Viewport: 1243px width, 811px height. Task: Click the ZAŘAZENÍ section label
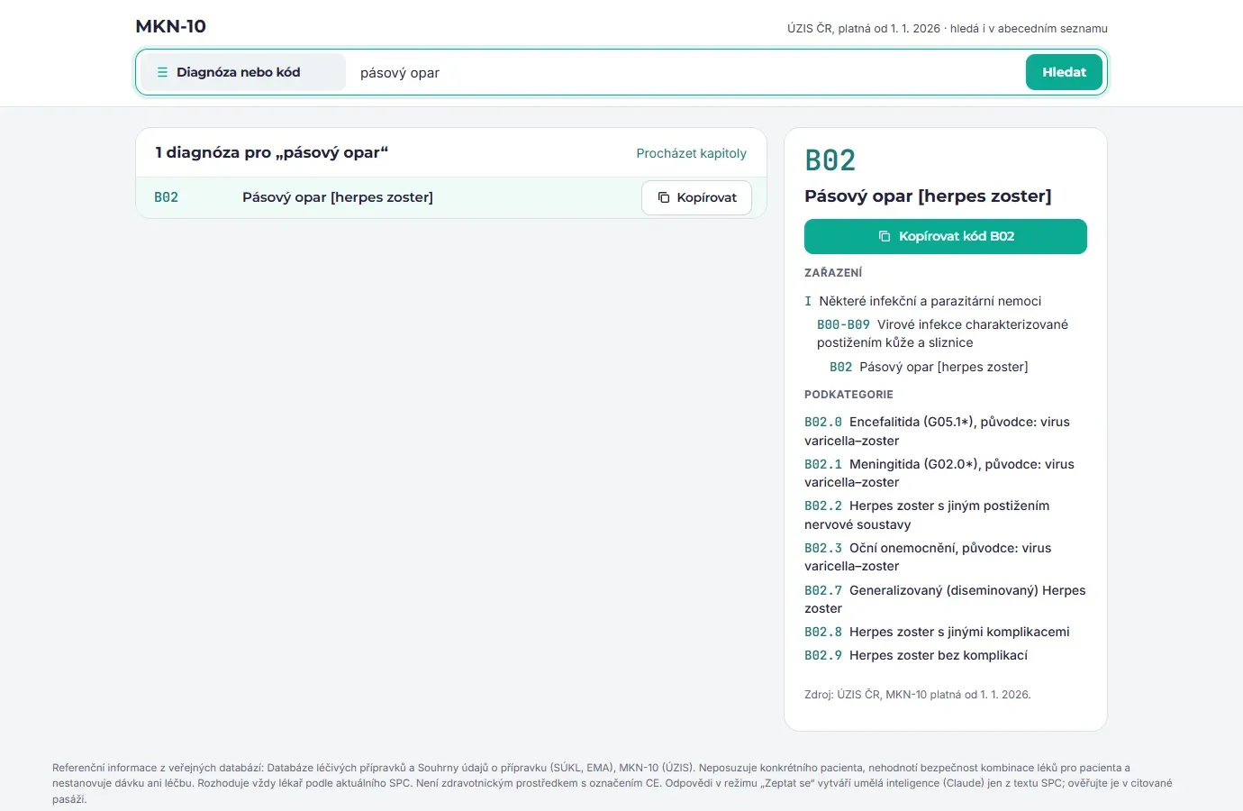(x=833, y=272)
